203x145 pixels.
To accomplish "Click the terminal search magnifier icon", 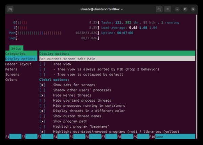I will click(x=159, y=9).
